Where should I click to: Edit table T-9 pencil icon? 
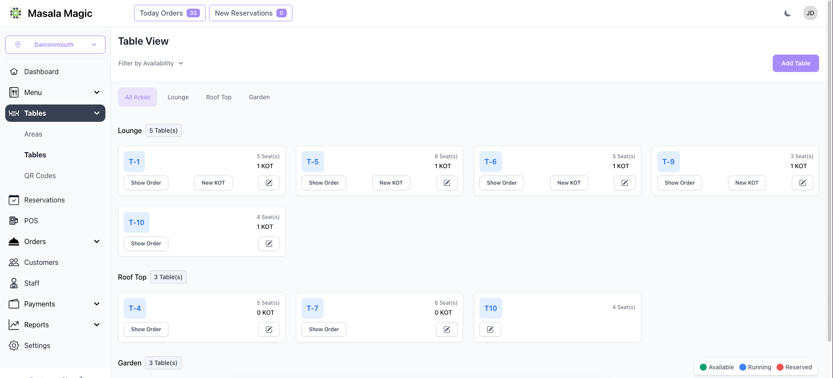pos(803,183)
